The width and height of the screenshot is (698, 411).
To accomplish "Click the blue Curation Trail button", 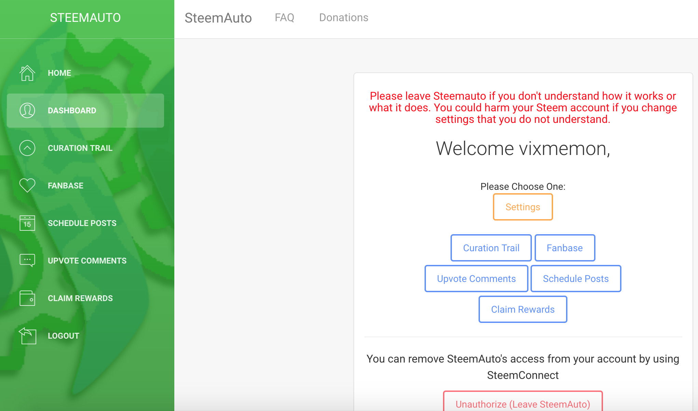I will [491, 248].
